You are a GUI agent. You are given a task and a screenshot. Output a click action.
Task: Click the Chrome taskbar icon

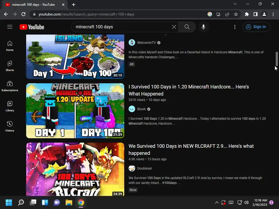[x=81, y=202]
